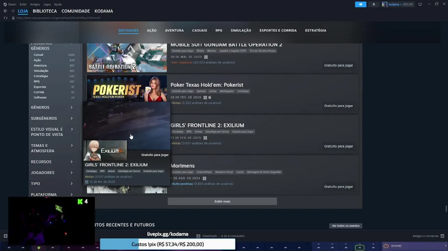Select the RPG tab
This screenshot has height=251, width=448.
pos(219,30)
